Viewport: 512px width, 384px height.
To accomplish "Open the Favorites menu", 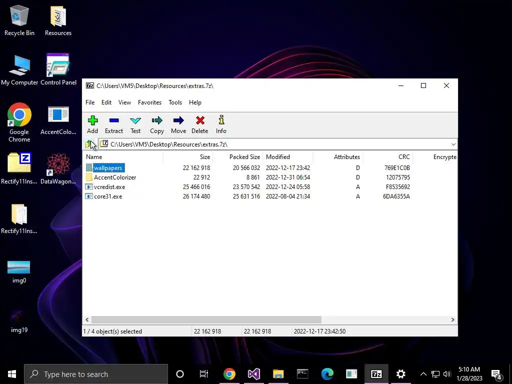I will click(149, 102).
